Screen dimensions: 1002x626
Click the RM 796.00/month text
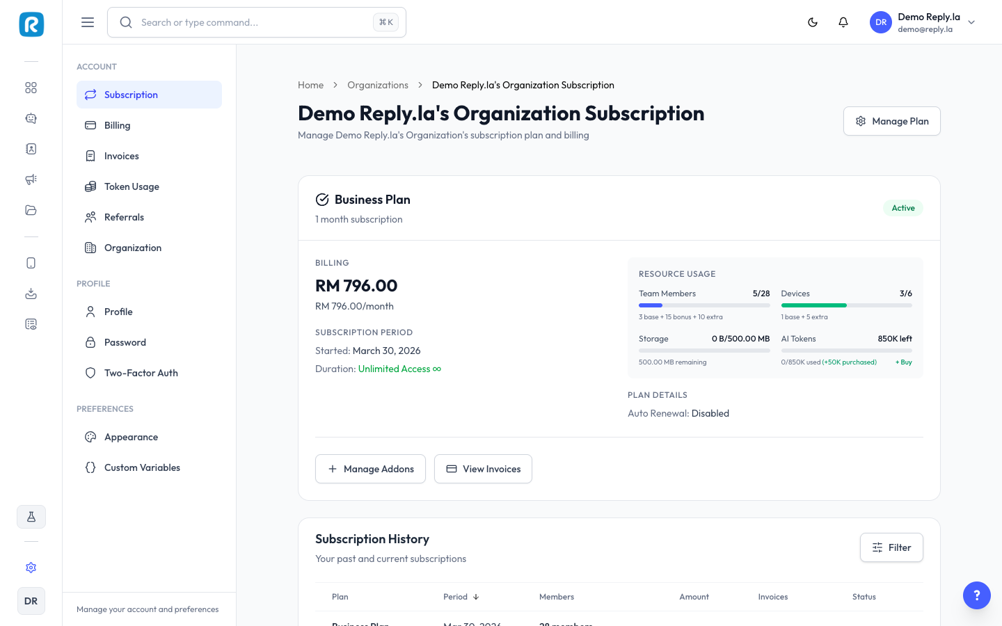click(x=354, y=306)
